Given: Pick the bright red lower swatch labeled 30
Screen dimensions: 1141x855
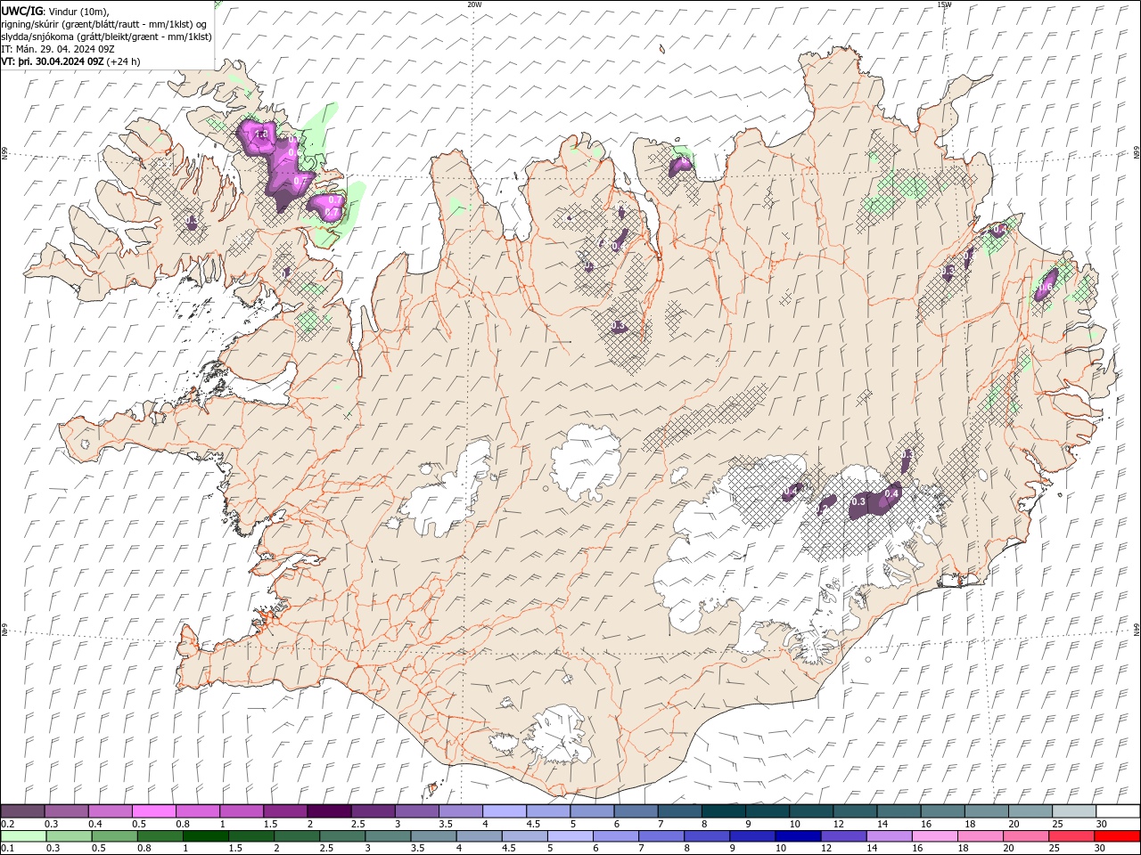Looking at the screenshot, I should click(1116, 836).
